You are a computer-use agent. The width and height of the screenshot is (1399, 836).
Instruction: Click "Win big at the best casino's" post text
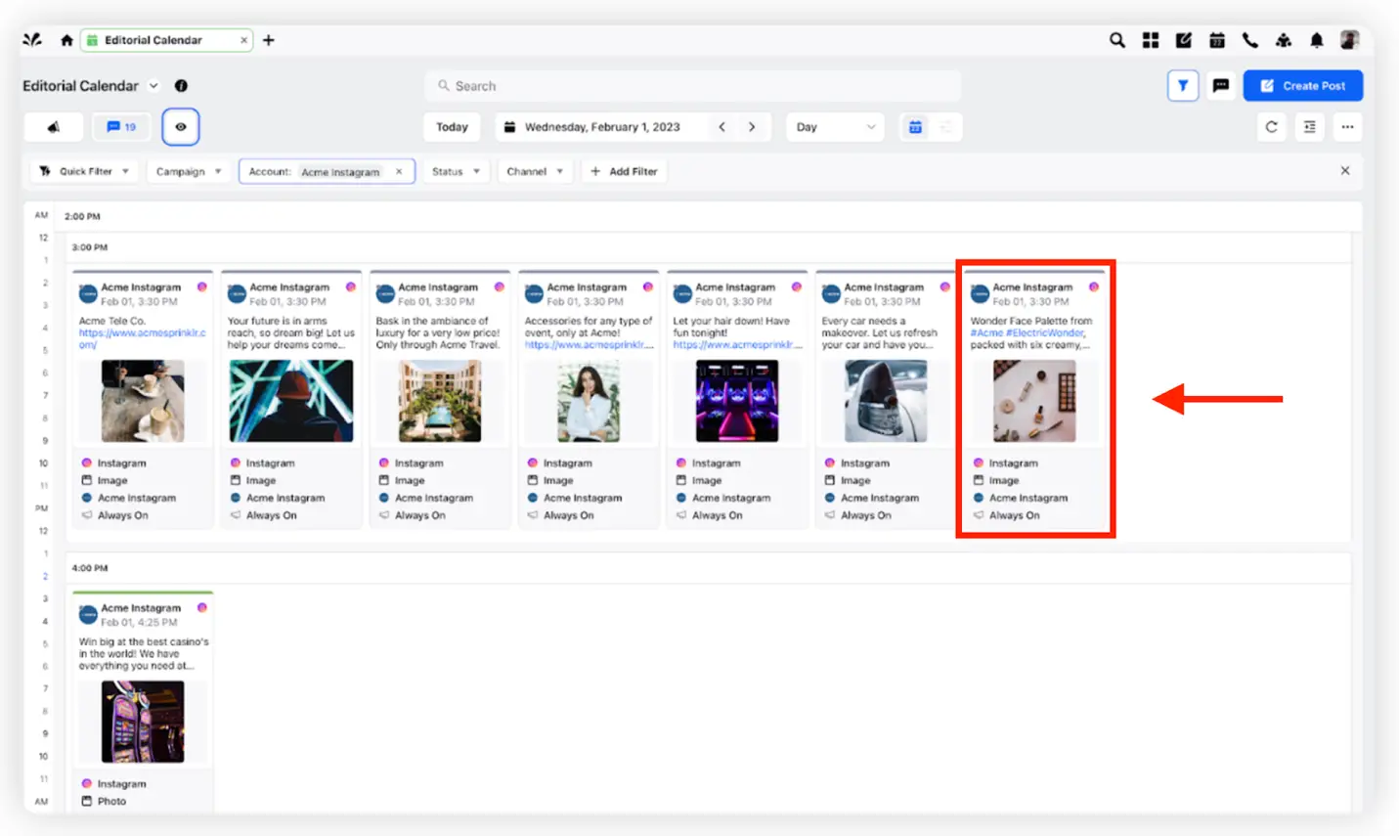click(x=144, y=653)
